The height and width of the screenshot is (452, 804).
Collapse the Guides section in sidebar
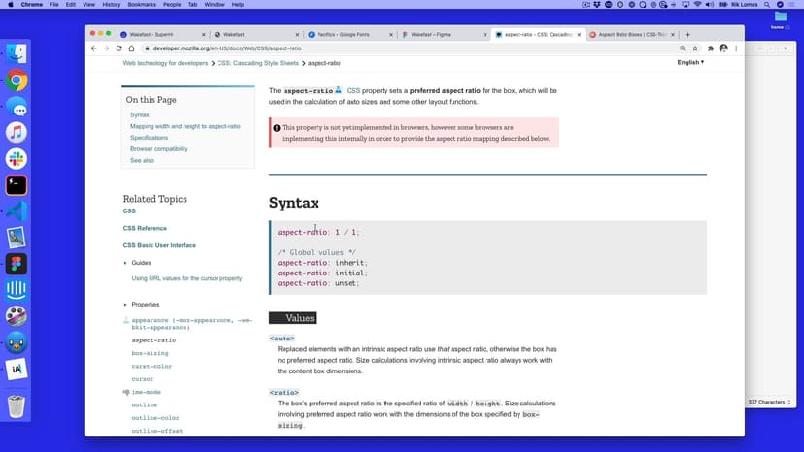tap(124, 263)
